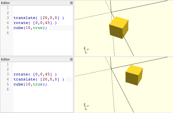The width and height of the screenshot is (173, 113).
Task: Click line number 6 in bottom editor gutter
Action: [8, 89]
